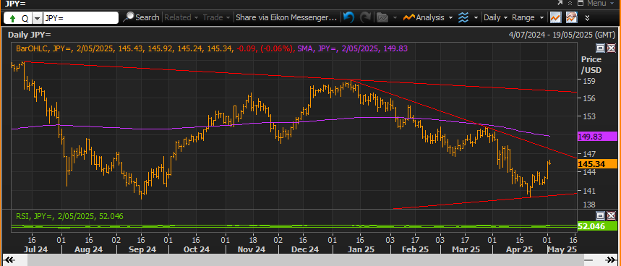The image size is (621, 266).
Task: Click the purple 149.83 SMA value tag
Action: [598, 137]
